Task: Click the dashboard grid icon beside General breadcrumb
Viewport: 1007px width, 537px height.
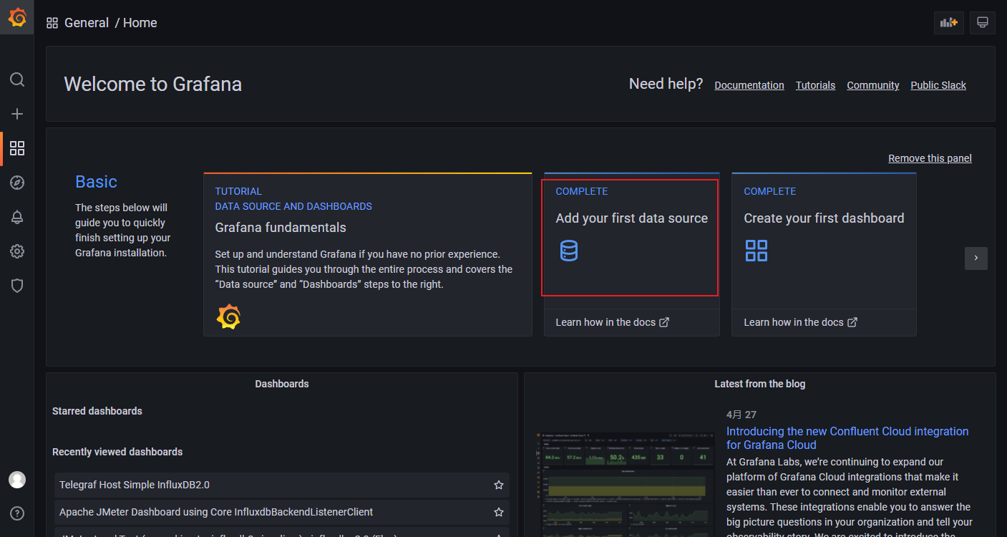Action: tap(52, 23)
